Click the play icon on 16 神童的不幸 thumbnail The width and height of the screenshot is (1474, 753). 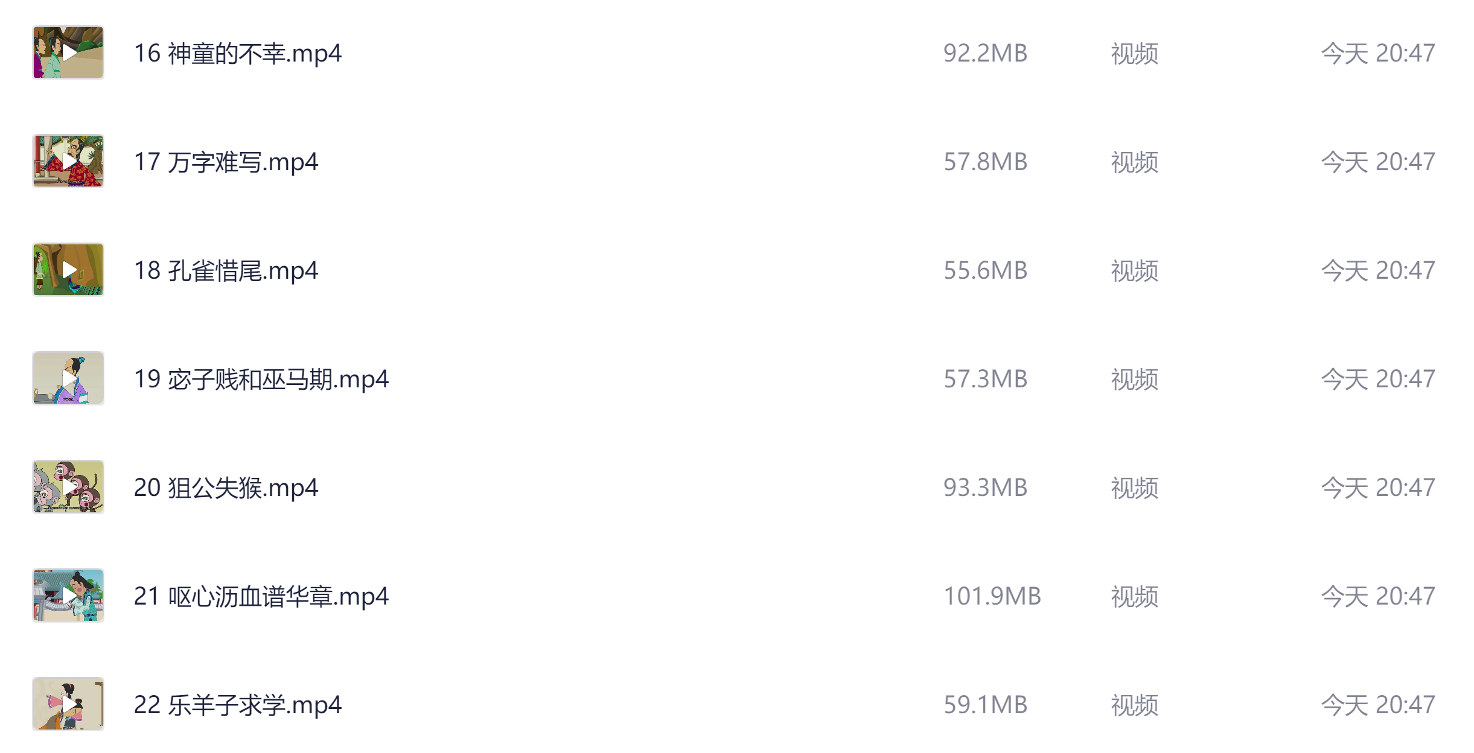pos(71,53)
